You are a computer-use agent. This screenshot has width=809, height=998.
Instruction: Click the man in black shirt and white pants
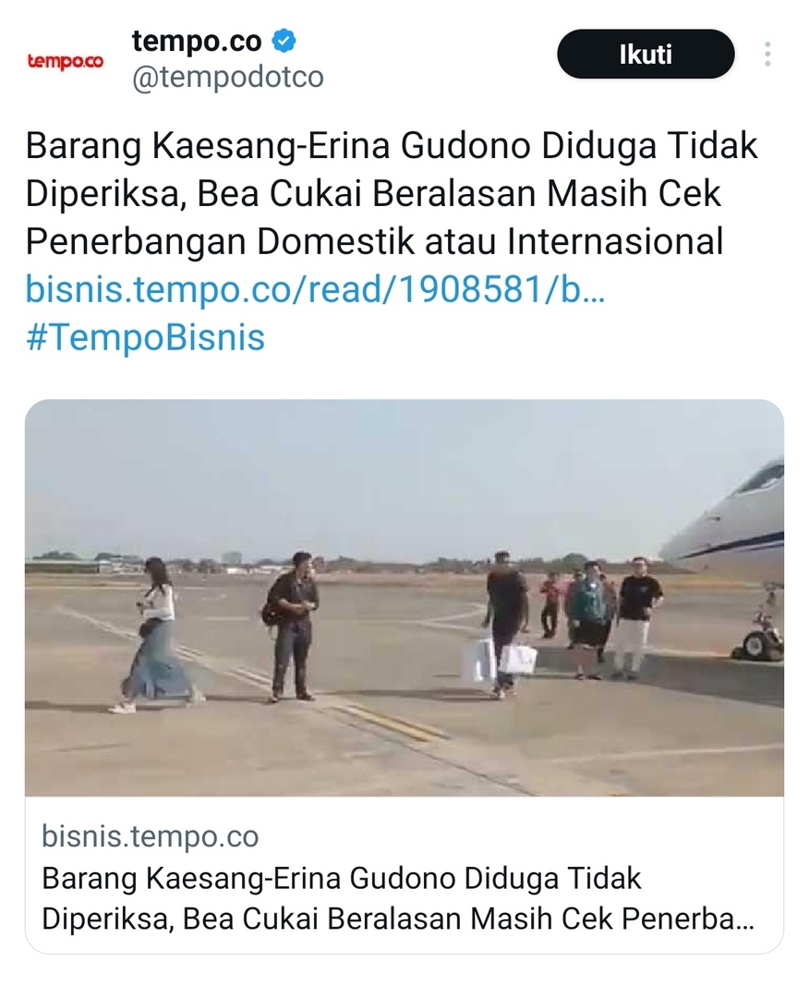tap(638, 617)
